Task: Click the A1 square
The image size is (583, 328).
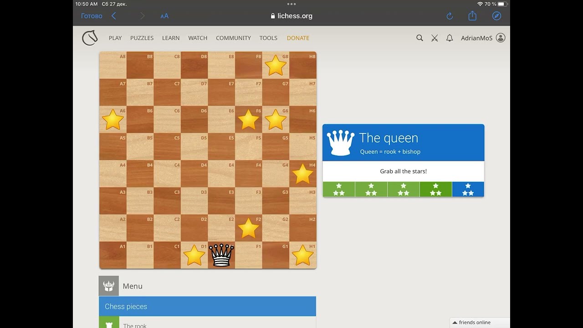Action: 113,255
